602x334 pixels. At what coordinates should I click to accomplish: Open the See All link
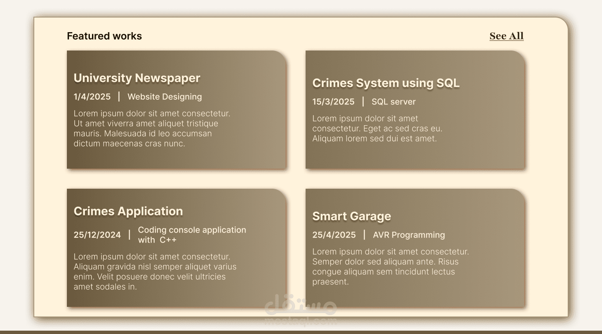point(506,36)
